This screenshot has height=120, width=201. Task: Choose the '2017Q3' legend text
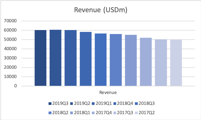pos(125,113)
